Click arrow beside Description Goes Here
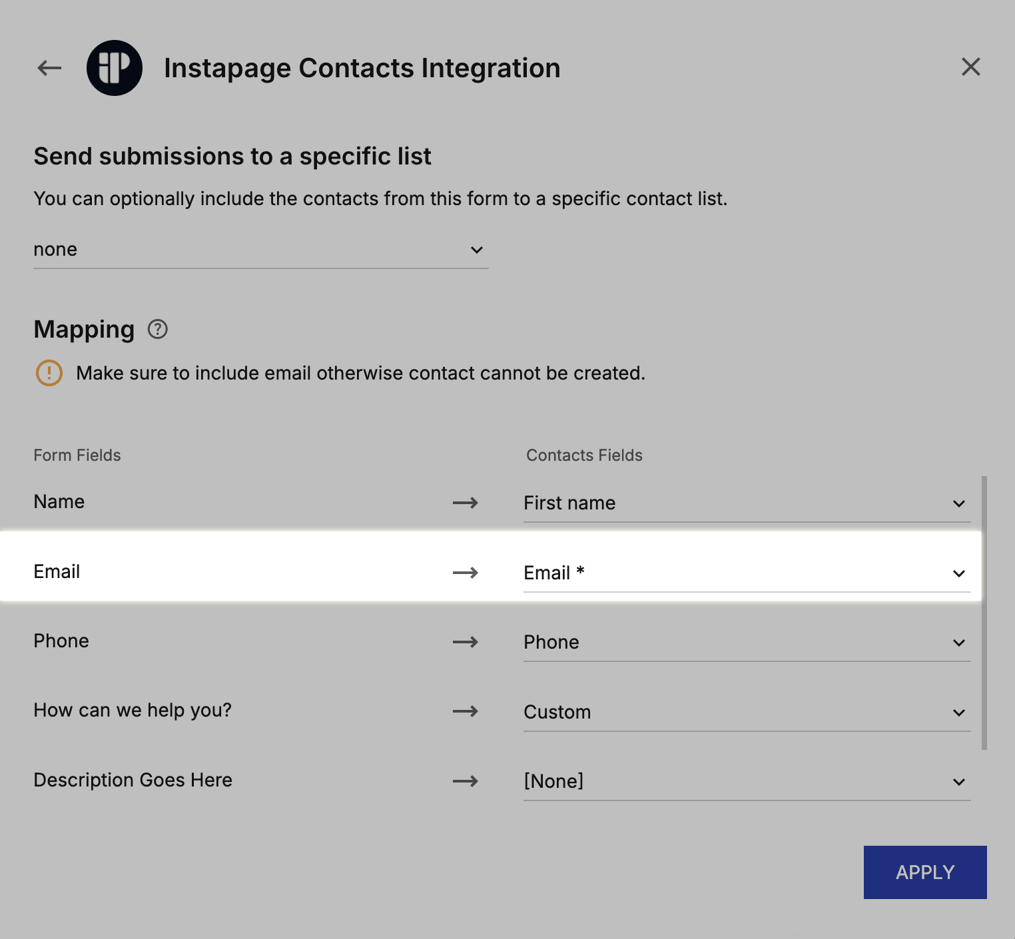This screenshot has width=1015, height=939. (466, 781)
